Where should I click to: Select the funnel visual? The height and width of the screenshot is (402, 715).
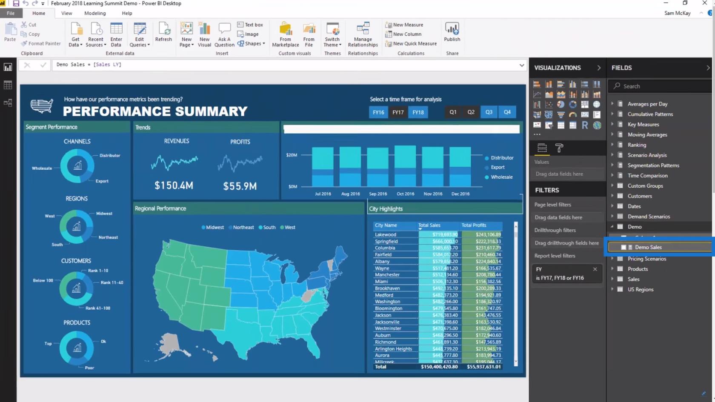pos(561,115)
